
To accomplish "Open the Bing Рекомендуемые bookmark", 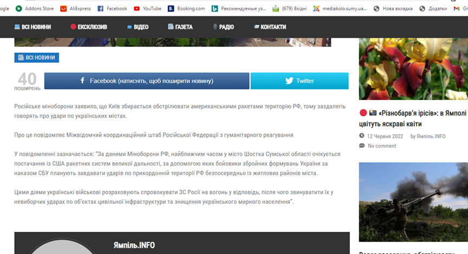I will click(239, 9).
